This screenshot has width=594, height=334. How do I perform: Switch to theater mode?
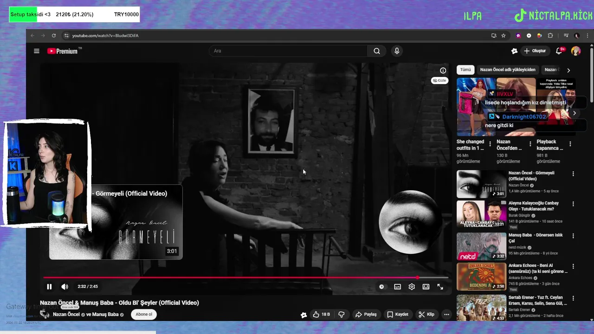tap(426, 287)
